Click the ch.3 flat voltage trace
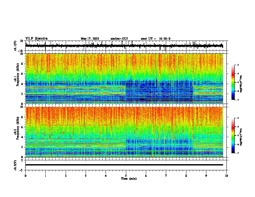The width and height of the screenshot is (255, 197). pos(124,165)
